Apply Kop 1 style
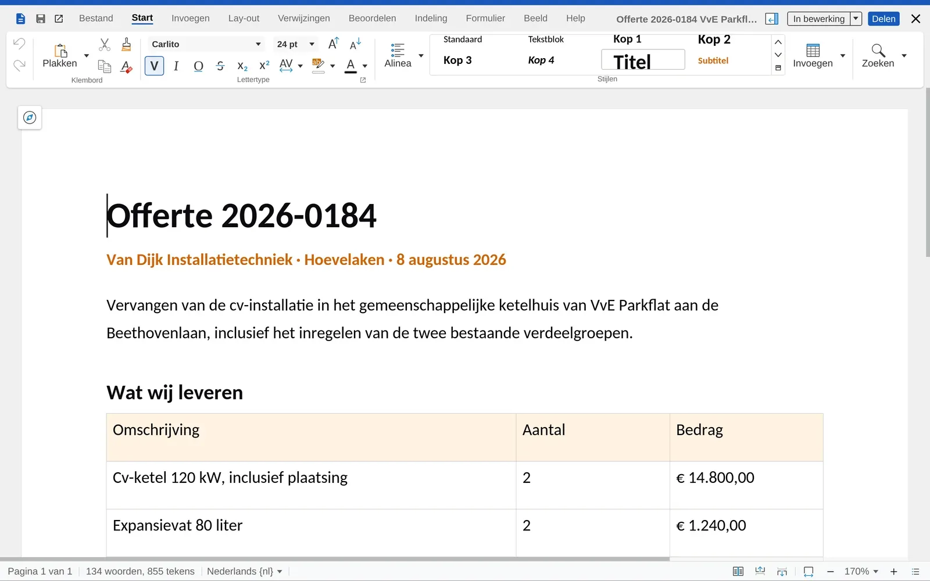This screenshot has width=930, height=581. point(628,40)
